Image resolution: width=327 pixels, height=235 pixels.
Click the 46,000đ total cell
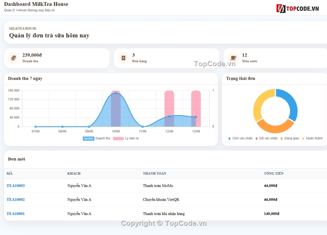pos(271,200)
